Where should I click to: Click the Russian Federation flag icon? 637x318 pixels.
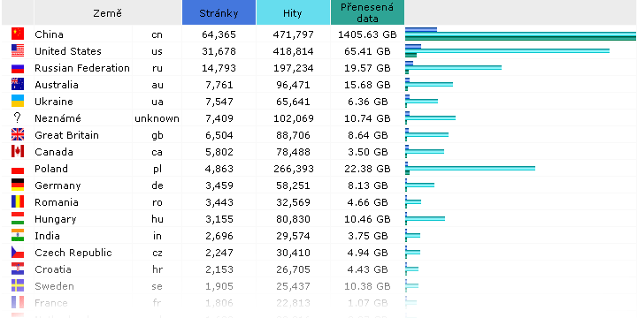18,67
